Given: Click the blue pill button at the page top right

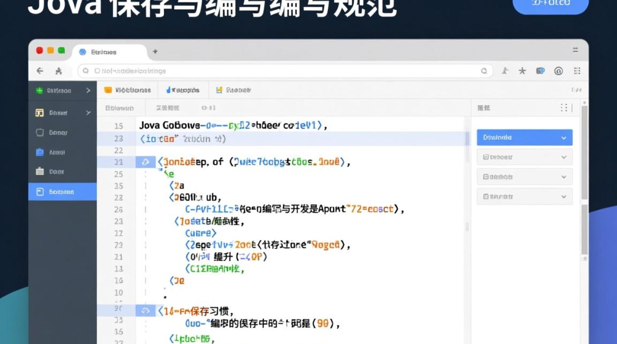Looking at the screenshot, I should tap(550, 6).
